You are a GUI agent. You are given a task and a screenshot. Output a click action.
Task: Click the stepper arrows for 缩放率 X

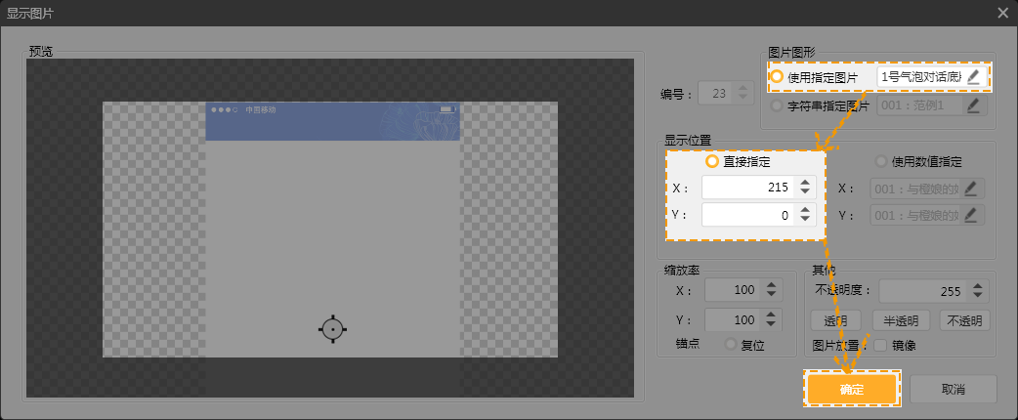771,291
